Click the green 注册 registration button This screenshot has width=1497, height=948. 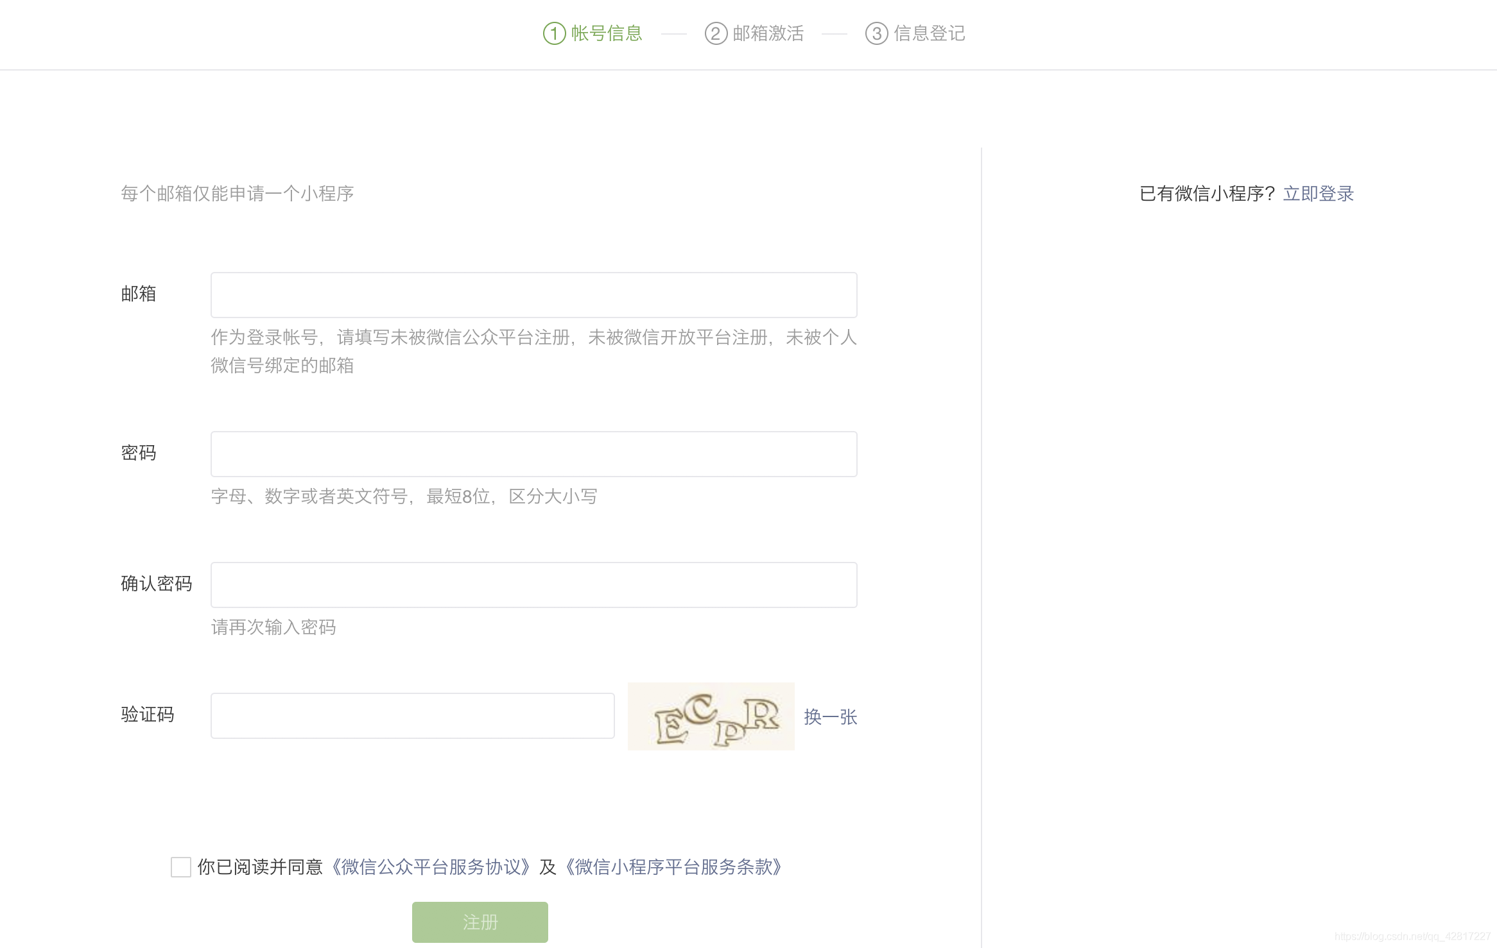[479, 922]
